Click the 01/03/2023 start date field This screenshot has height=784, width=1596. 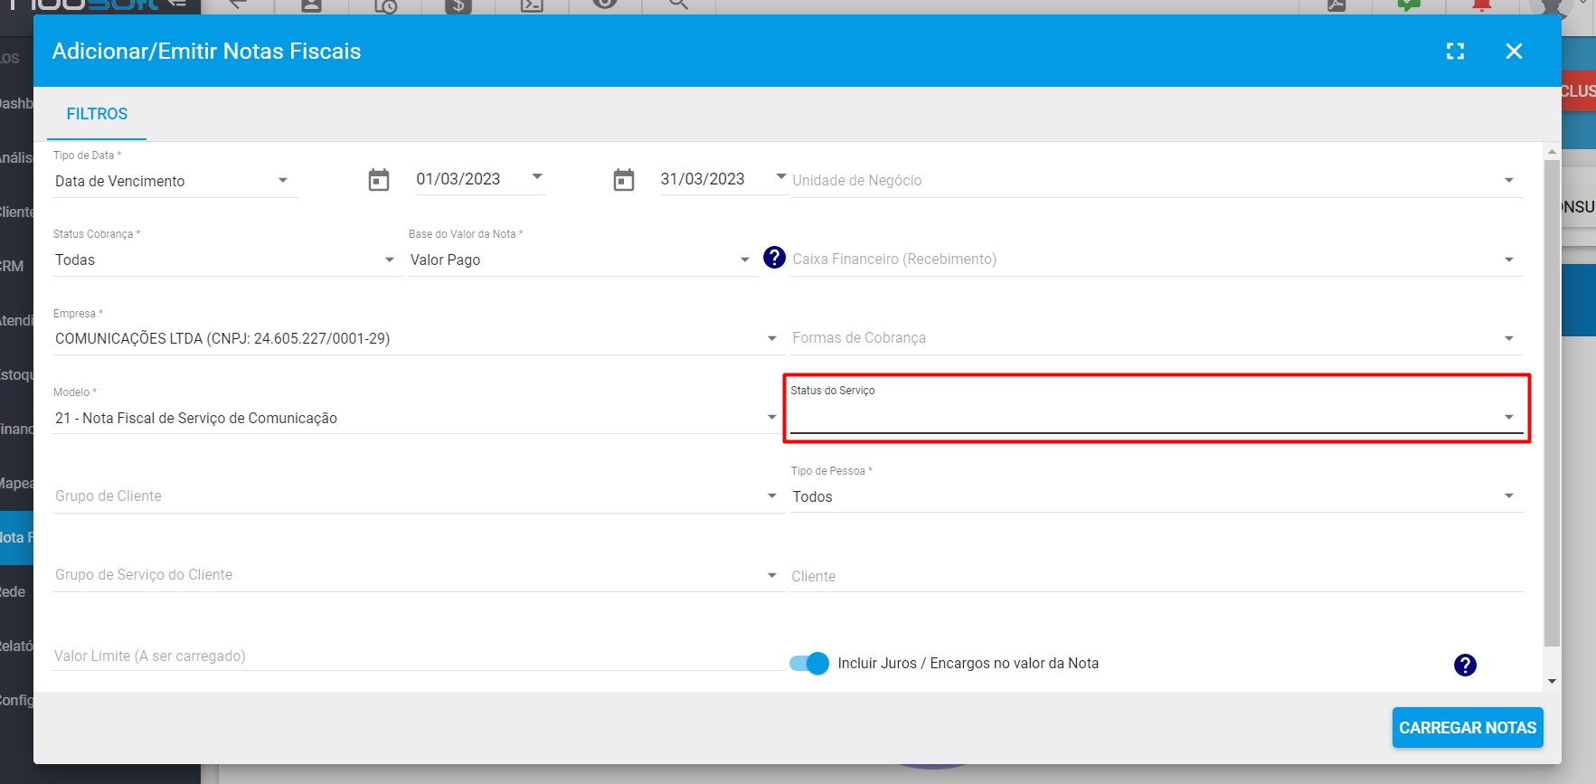(x=479, y=179)
